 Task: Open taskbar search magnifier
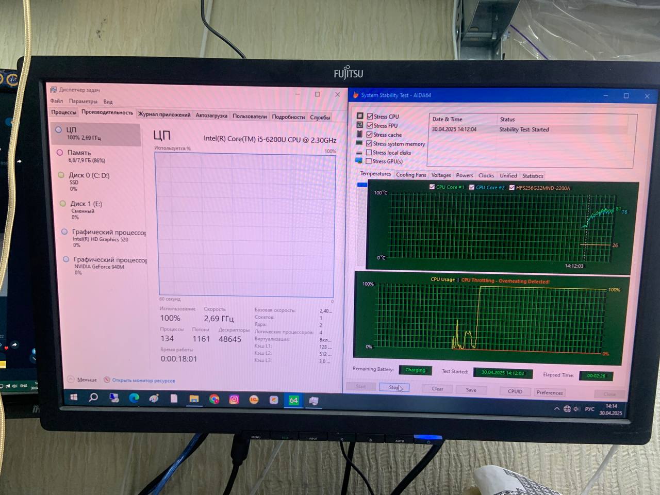click(93, 397)
